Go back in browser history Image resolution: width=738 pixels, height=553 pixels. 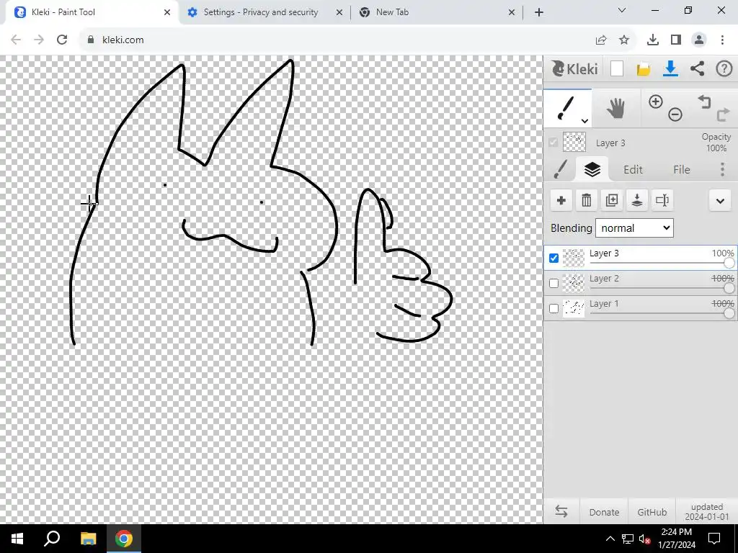click(x=16, y=40)
